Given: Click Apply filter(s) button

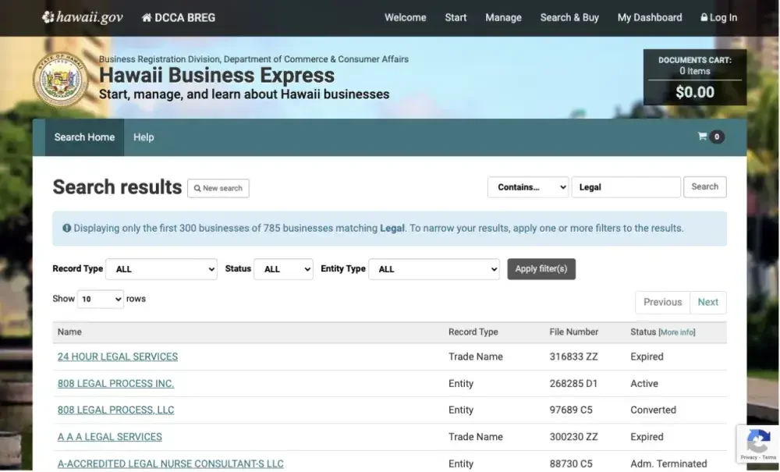Looking at the screenshot, I should pyautogui.click(x=541, y=269).
